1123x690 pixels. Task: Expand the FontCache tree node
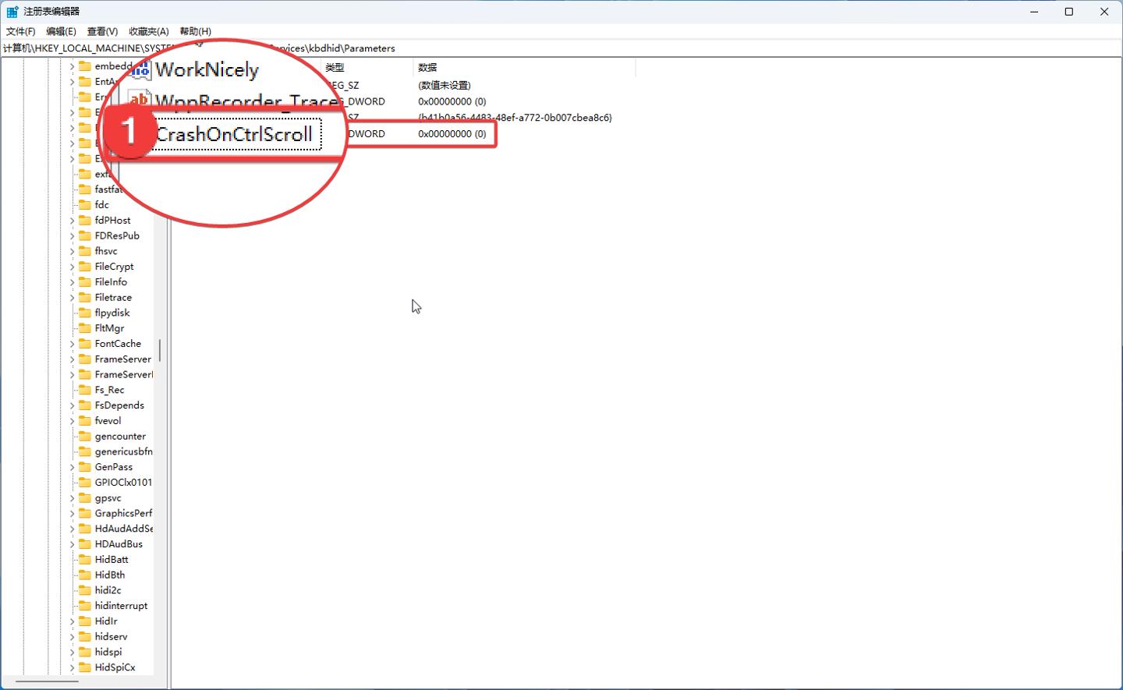pyautogui.click(x=72, y=344)
